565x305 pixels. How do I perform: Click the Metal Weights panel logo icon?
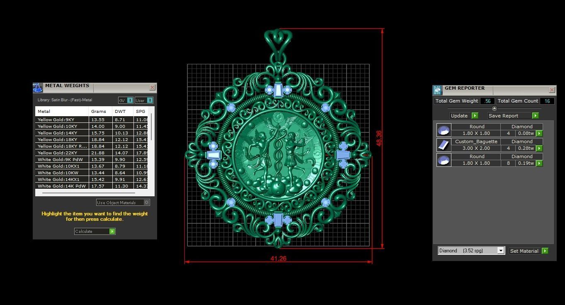click(x=38, y=88)
